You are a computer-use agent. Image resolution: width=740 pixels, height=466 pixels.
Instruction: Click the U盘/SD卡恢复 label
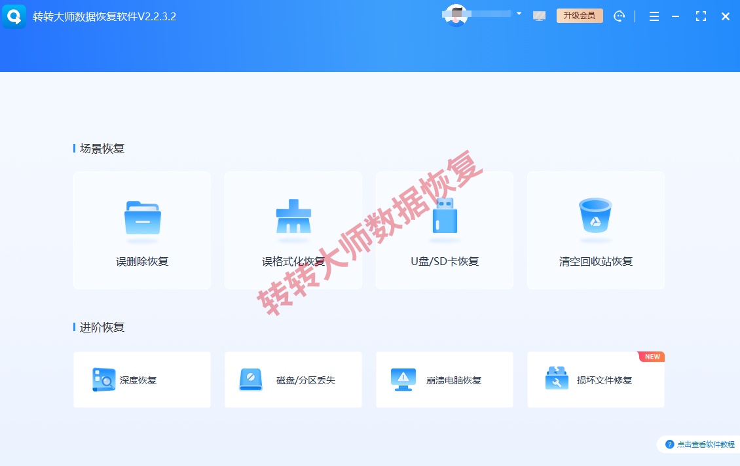(445, 261)
